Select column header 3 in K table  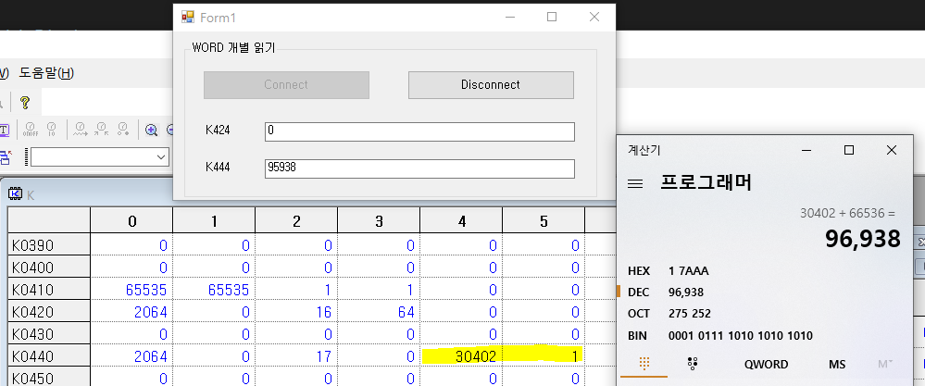pos(379,221)
